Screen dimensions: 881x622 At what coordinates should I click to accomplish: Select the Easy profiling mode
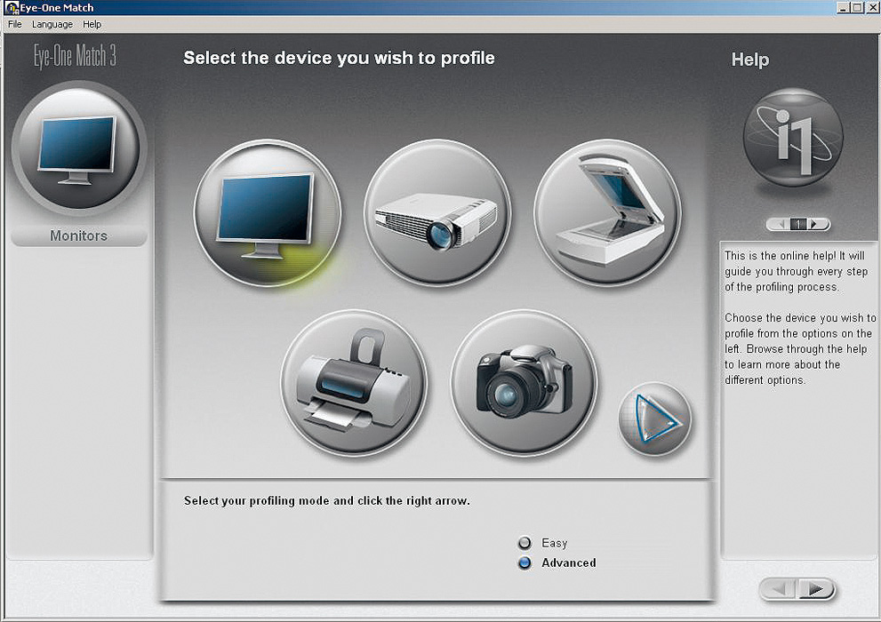pyautogui.click(x=525, y=543)
